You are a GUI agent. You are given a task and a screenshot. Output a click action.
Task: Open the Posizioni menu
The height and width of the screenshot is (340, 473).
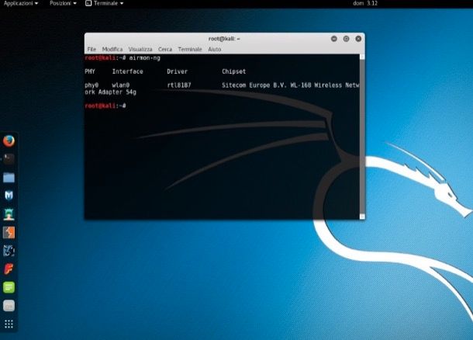click(x=63, y=3)
